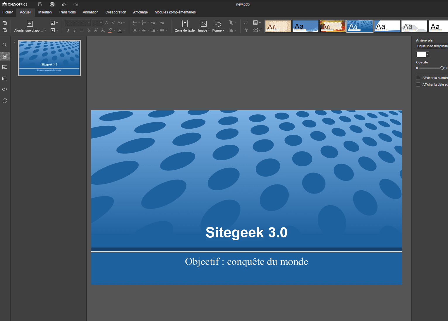Open the Chat panel in left sidebar
Screen dimensions: 448x321
pyautogui.click(x=5, y=78)
